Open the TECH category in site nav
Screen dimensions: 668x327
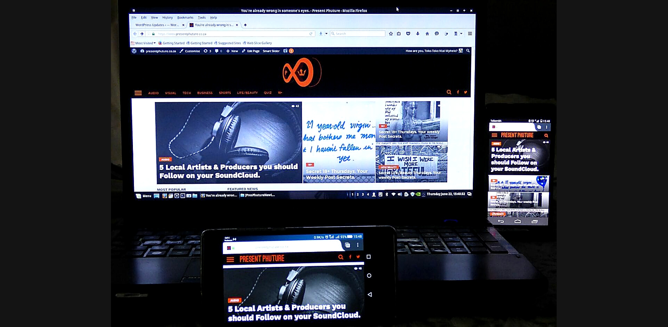[187, 93]
